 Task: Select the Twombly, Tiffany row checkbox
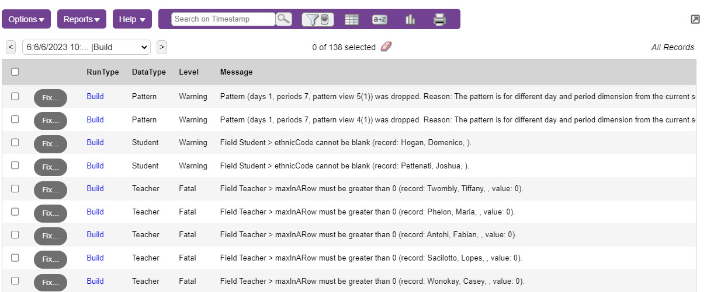15,188
